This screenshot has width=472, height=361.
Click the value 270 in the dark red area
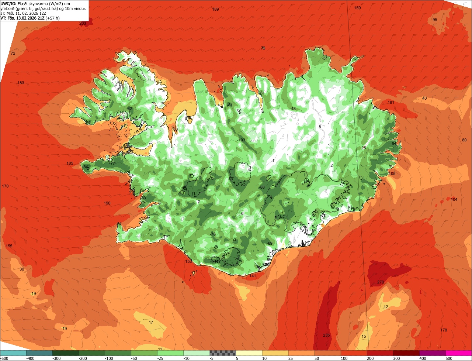tap(381, 282)
